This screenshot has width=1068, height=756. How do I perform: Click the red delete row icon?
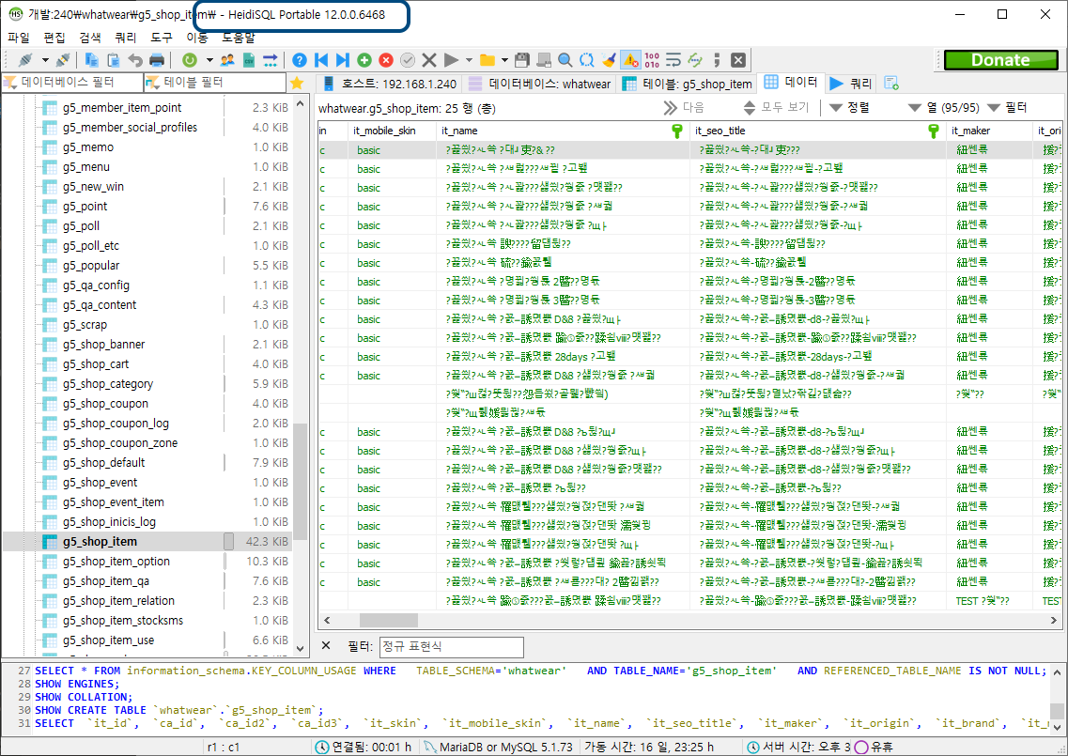(386, 60)
